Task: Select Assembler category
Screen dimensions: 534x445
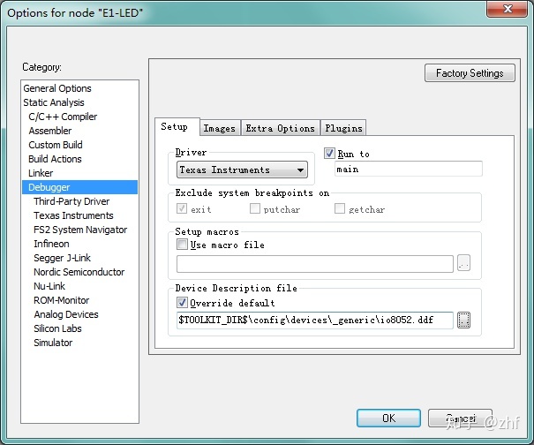Action: (50, 131)
